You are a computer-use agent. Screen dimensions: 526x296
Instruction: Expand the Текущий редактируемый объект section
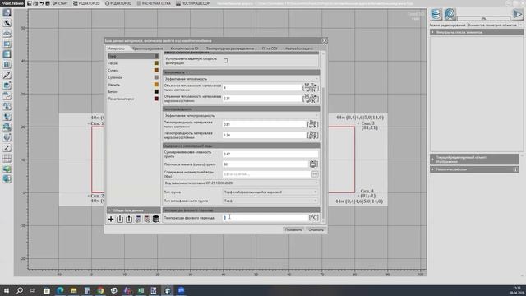tap(474, 159)
